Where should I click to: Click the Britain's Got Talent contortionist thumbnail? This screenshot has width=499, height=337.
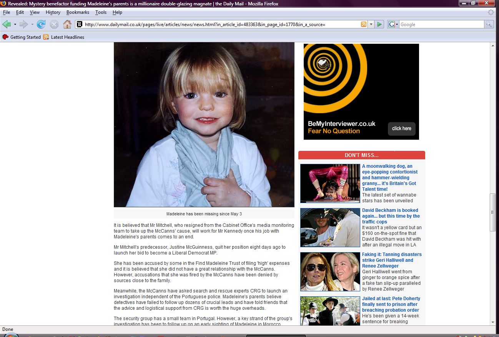point(330,183)
